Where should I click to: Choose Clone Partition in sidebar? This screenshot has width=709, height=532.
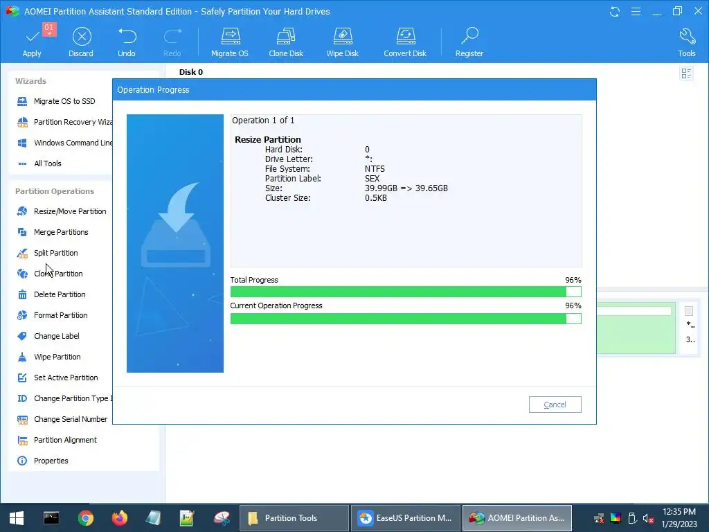[50, 274]
